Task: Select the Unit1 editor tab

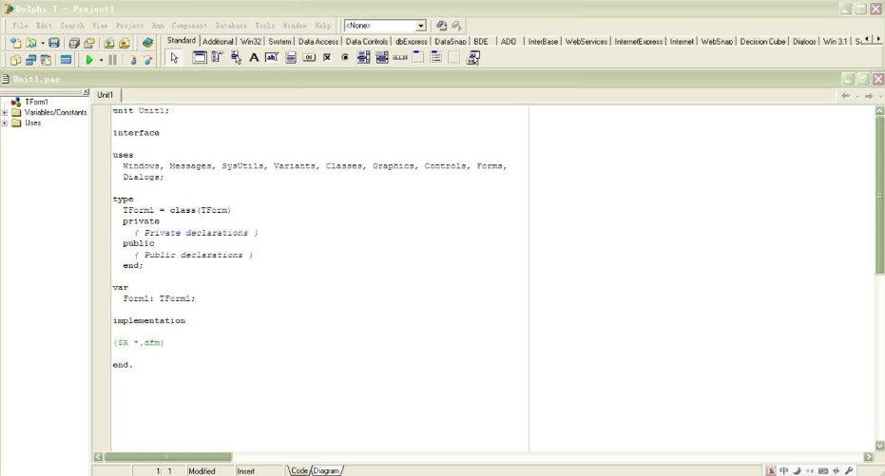Action: [105, 95]
